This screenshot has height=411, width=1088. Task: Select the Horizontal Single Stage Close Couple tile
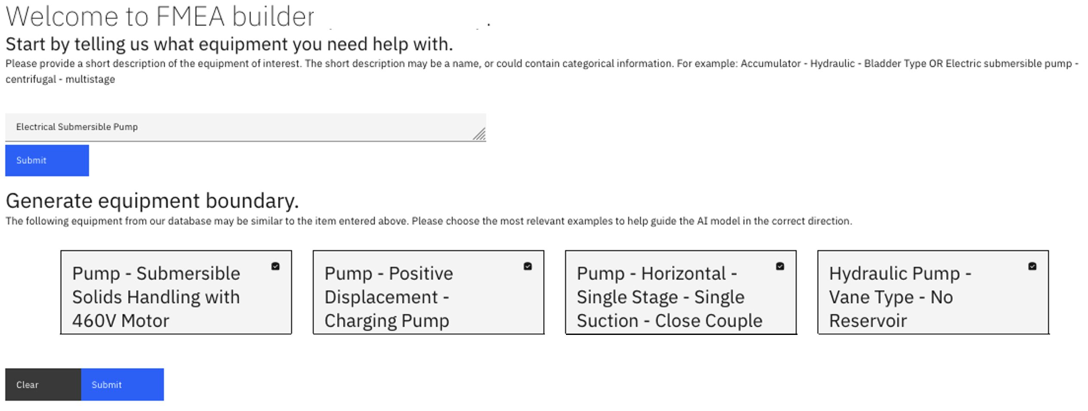pos(680,297)
